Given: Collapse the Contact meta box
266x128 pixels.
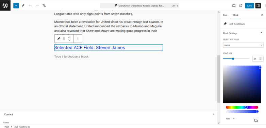Looking at the screenshot, I should [213, 114].
